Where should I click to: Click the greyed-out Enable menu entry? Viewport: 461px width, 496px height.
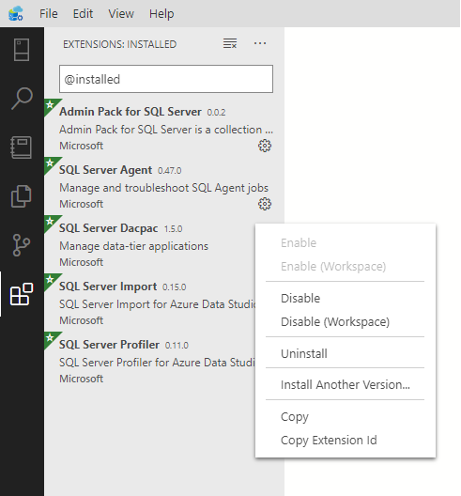(346, 243)
